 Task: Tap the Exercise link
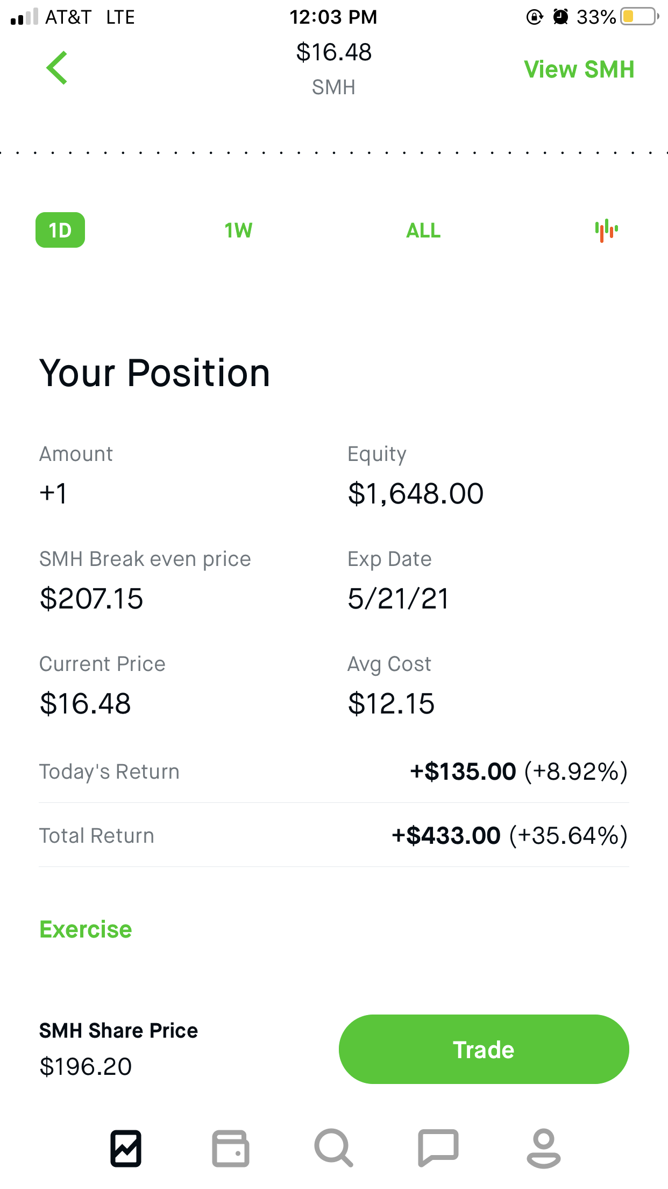[86, 929]
